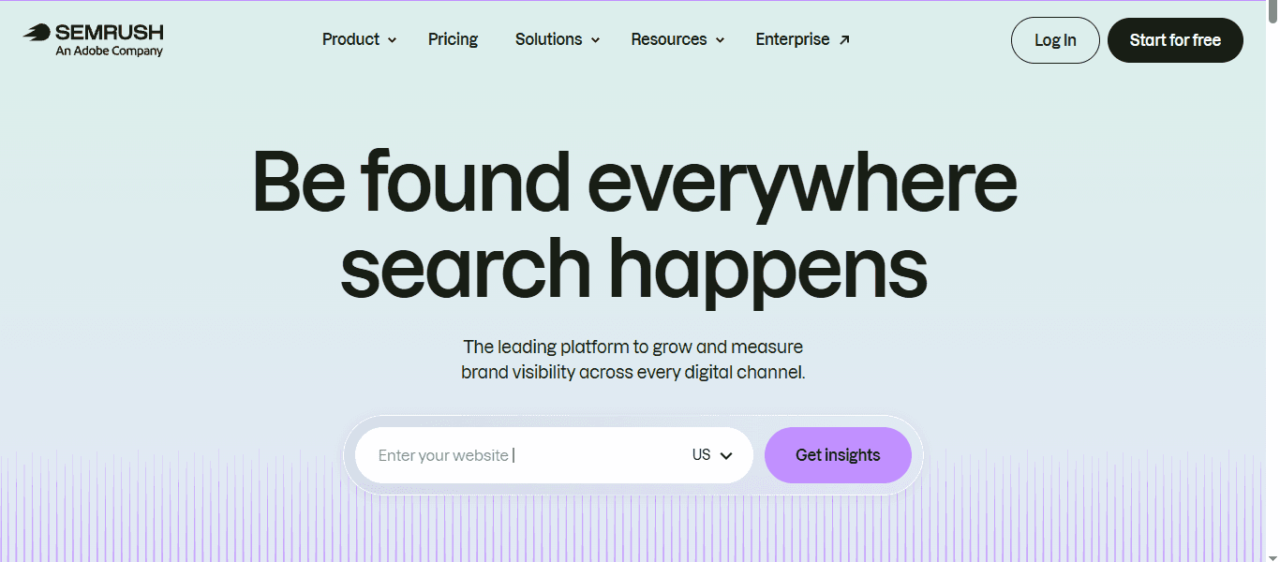This screenshot has height=562, width=1280.
Task: Click the chevron beside US
Action: [x=725, y=456]
